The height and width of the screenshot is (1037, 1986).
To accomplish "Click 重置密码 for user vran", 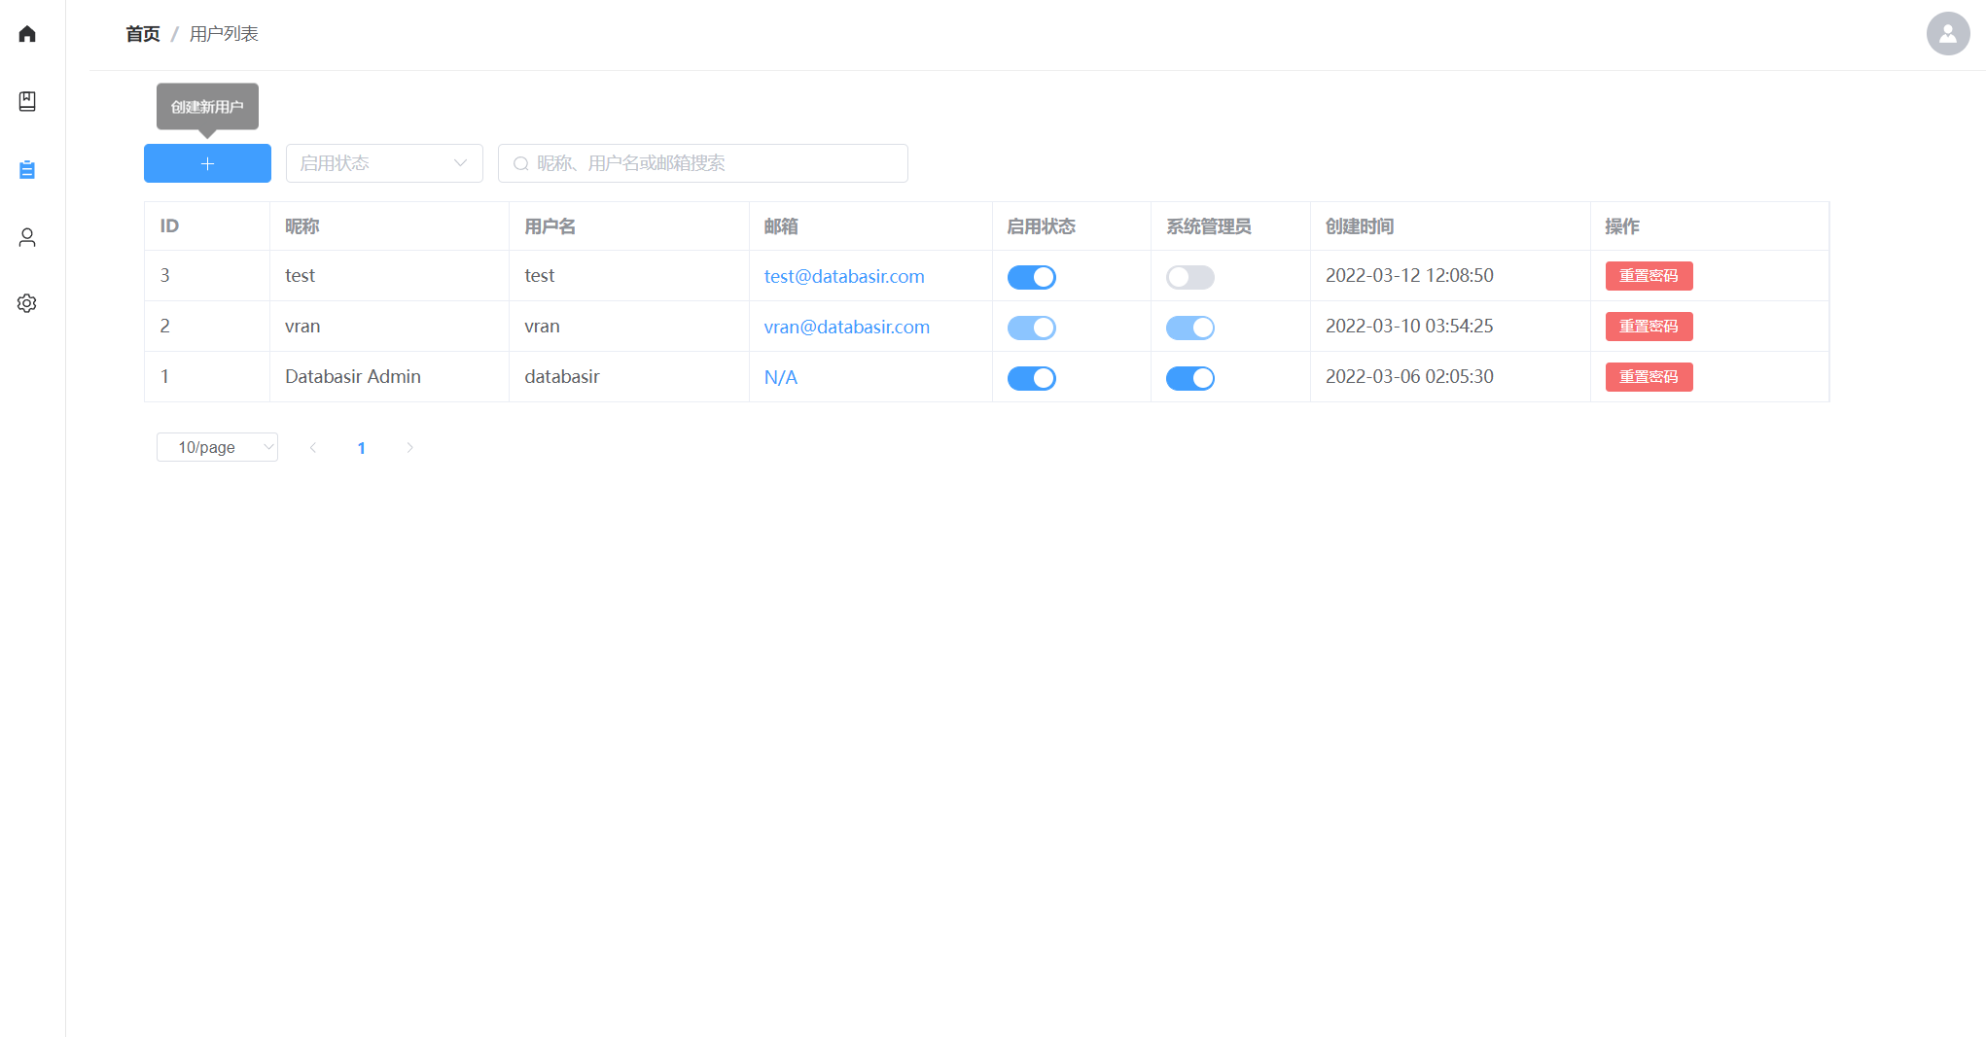I will tap(1649, 327).
